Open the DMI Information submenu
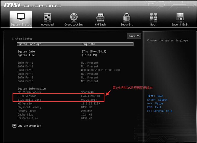Screen dimensions: 197x143 [x=29, y=126]
